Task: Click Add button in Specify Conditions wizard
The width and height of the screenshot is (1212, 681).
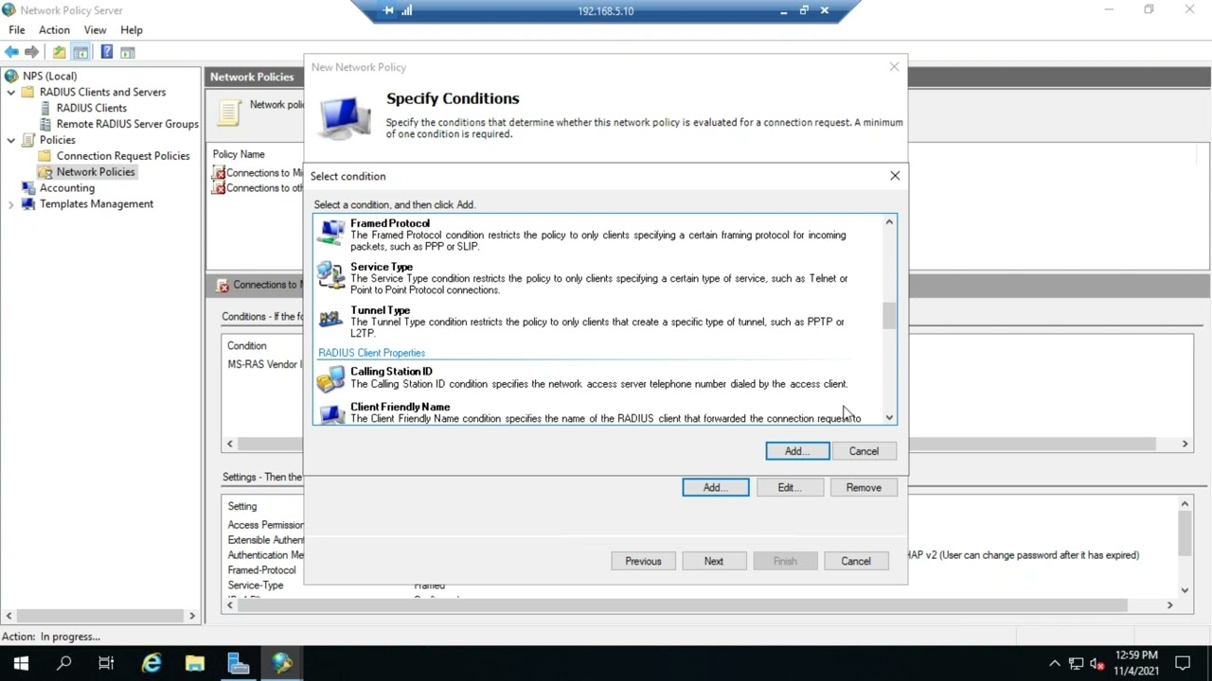Action: 716,487
